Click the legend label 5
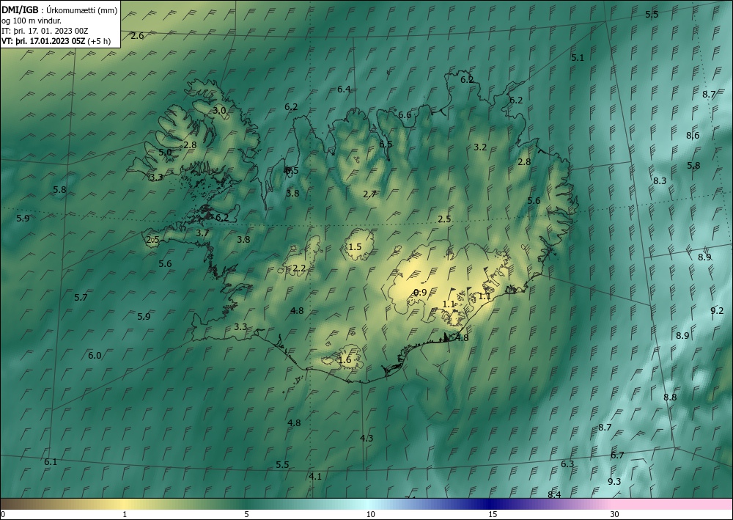 (246, 514)
